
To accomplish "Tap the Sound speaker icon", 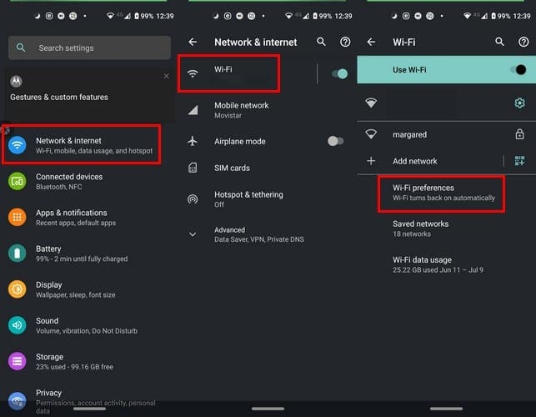I will [18, 325].
